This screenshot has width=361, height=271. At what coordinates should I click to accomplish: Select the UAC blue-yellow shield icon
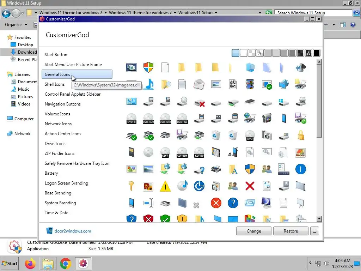point(250,169)
